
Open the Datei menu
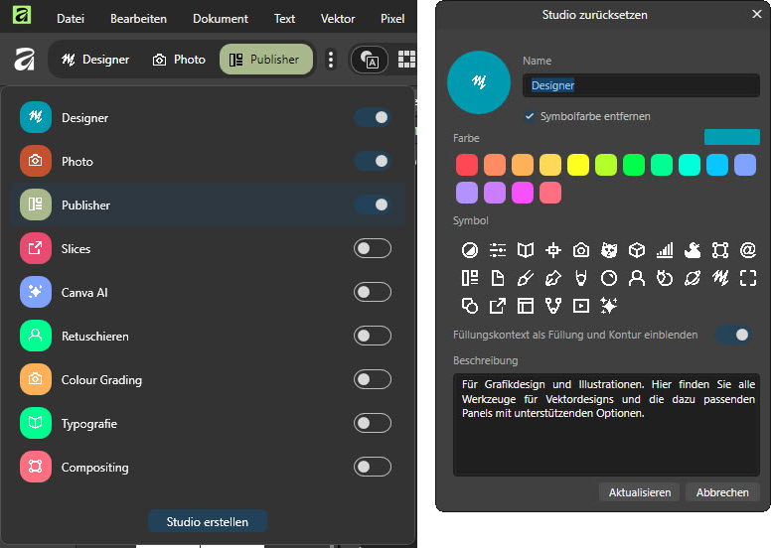[71, 18]
